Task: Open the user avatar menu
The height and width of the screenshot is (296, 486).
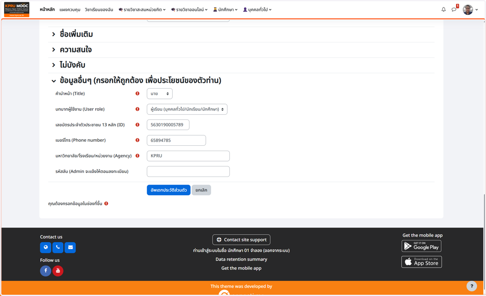Action: click(x=471, y=9)
